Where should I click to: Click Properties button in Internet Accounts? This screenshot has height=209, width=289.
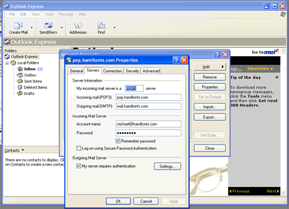[x=210, y=87]
